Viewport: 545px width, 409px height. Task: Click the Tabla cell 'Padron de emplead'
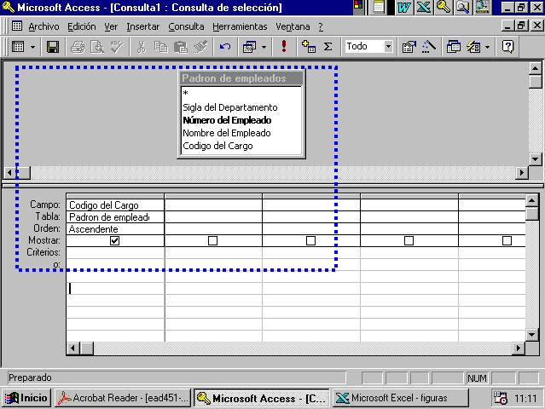click(115, 217)
